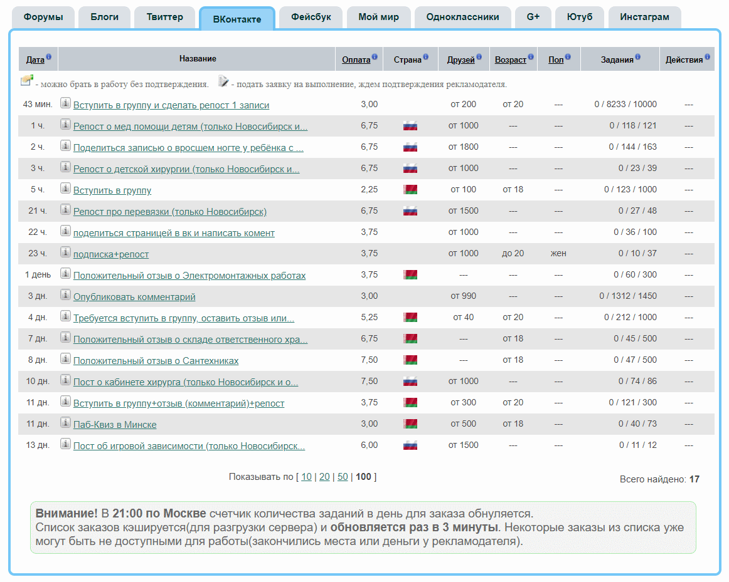Open the 'Одноклассники' tab
729x582 pixels.
tap(462, 17)
